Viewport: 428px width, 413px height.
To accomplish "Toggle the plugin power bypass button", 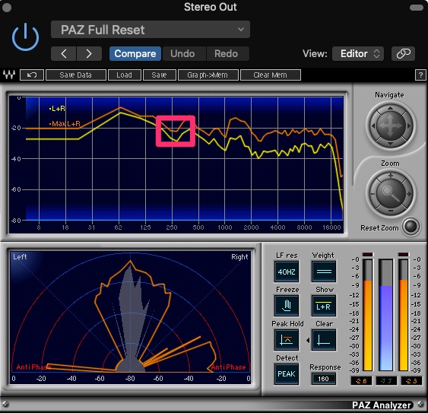I will [x=25, y=37].
